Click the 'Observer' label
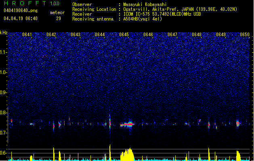Viewport: 254px width, 161px height. [82, 4]
